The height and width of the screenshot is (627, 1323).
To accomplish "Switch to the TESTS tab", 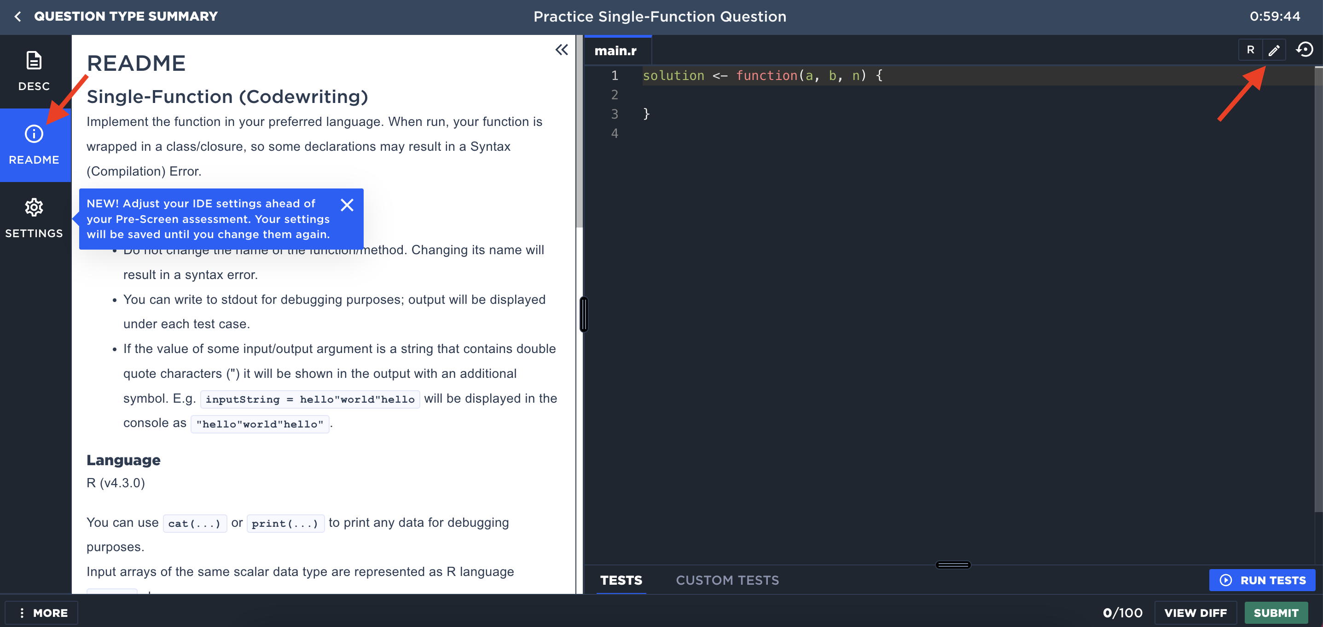I will tap(621, 581).
